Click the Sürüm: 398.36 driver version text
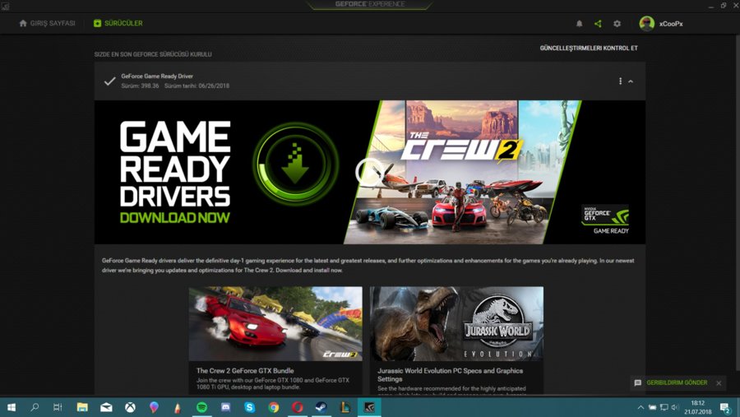 pyautogui.click(x=140, y=86)
